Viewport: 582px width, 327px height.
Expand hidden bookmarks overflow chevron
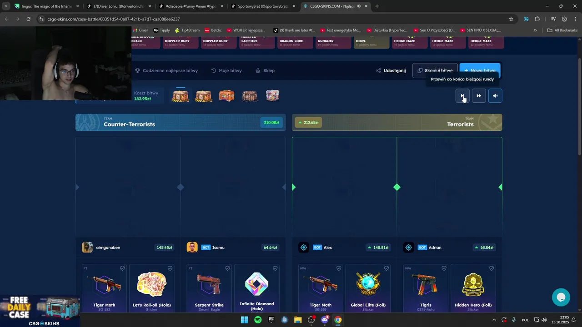(x=535, y=30)
